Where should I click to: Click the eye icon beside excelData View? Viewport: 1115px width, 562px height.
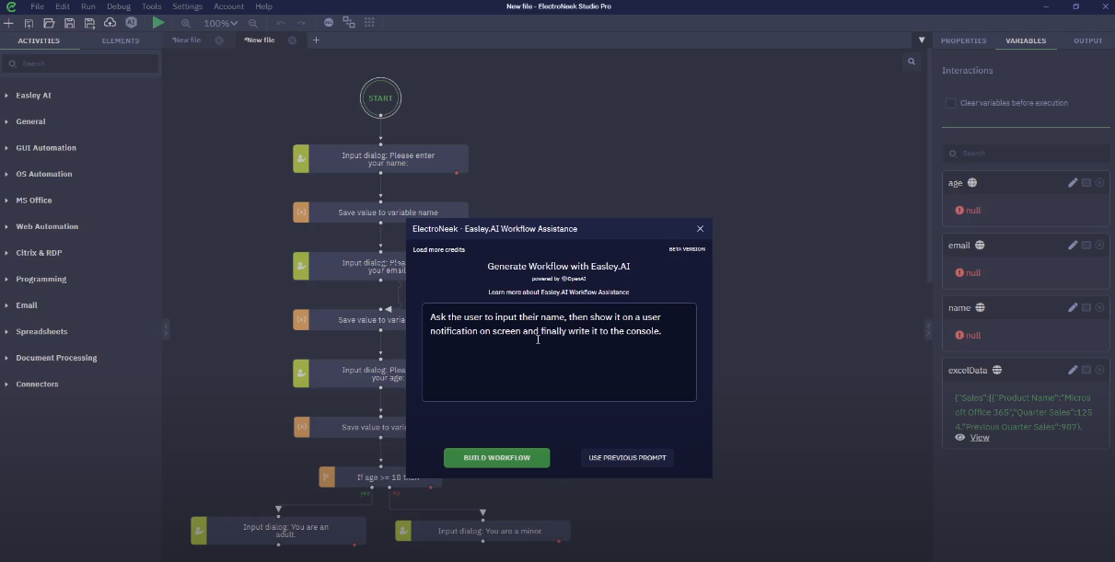960,438
